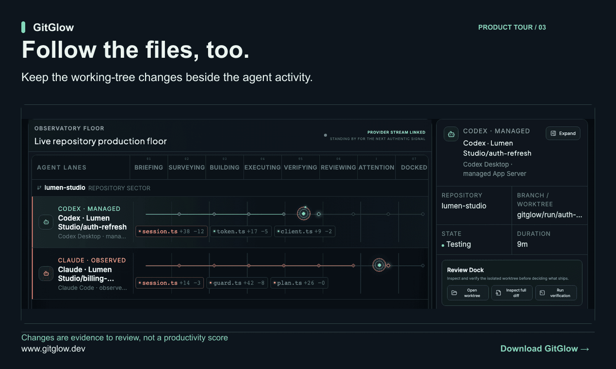Click Inspect full diff button

click(512, 293)
